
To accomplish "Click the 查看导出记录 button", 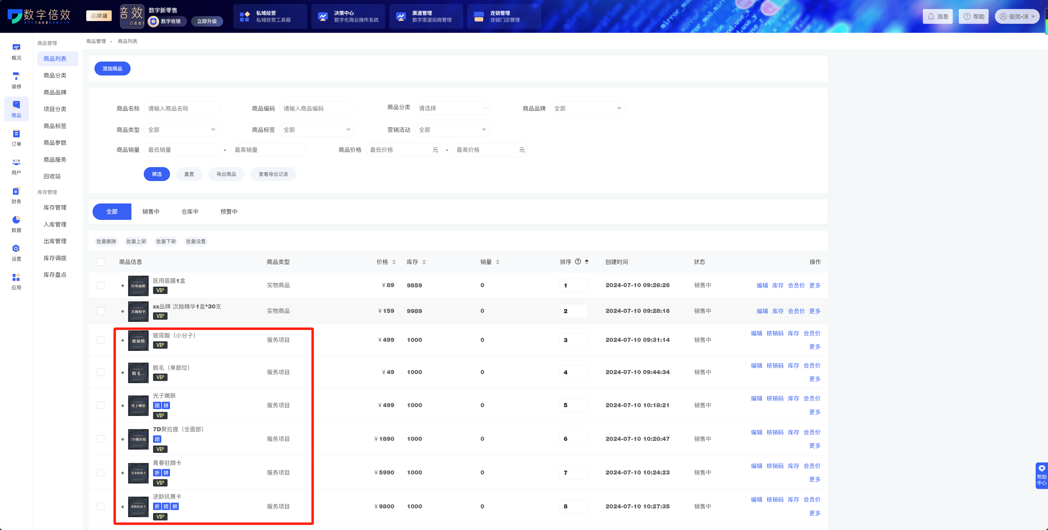I will (273, 174).
